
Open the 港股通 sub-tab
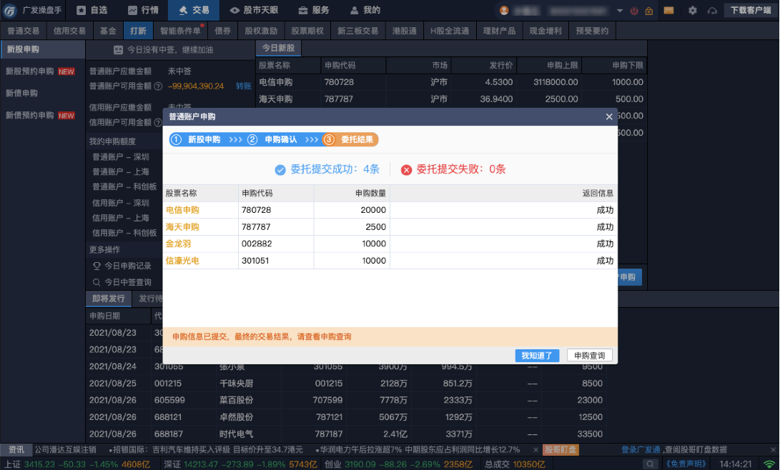click(405, 31)
